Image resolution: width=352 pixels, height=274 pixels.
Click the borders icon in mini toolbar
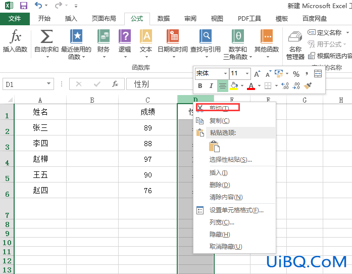(268, 85)
